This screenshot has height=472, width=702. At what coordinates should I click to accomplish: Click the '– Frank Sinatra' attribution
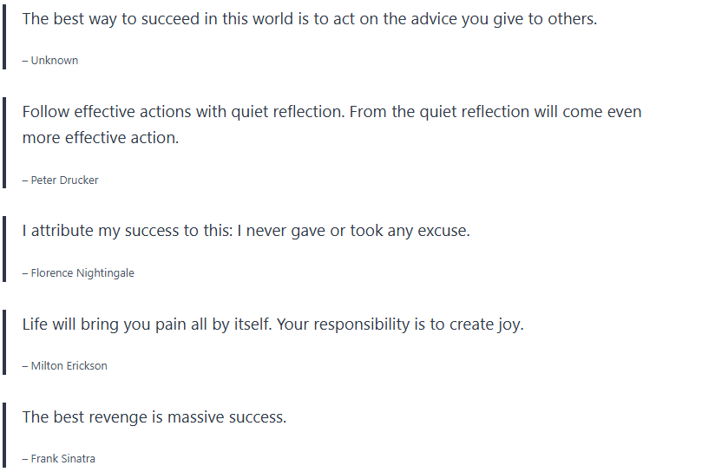click(x=59, y=459)
